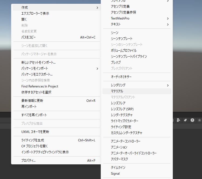202x179 pixels.
Task: Expand the パッケージをインポート submenu arrow
Action: pos(97,69)
